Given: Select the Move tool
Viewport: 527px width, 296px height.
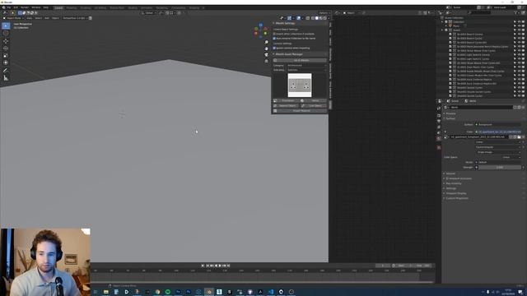Looking at the screenshot, I should [6, 41].
